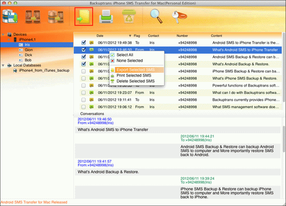This screenshot has width=286, height=206.
Task: Check the box for 19:23:07 message
Action: pyautogui.click(x=83, y=93)
